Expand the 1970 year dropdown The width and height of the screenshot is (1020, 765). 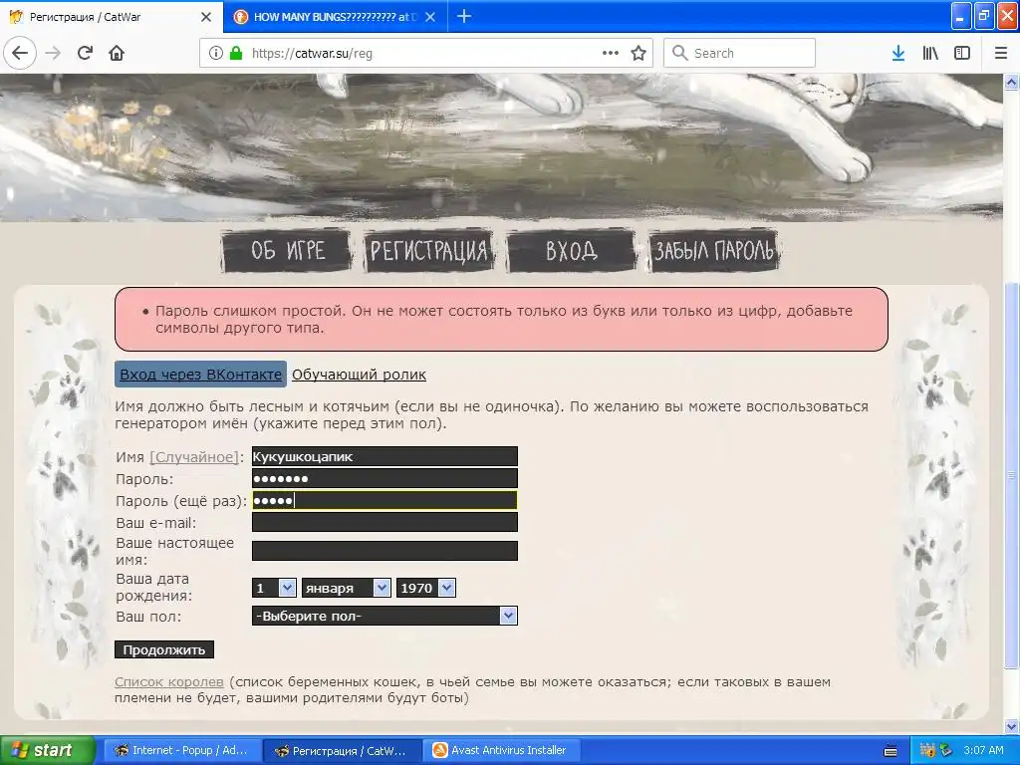[426, 588]
